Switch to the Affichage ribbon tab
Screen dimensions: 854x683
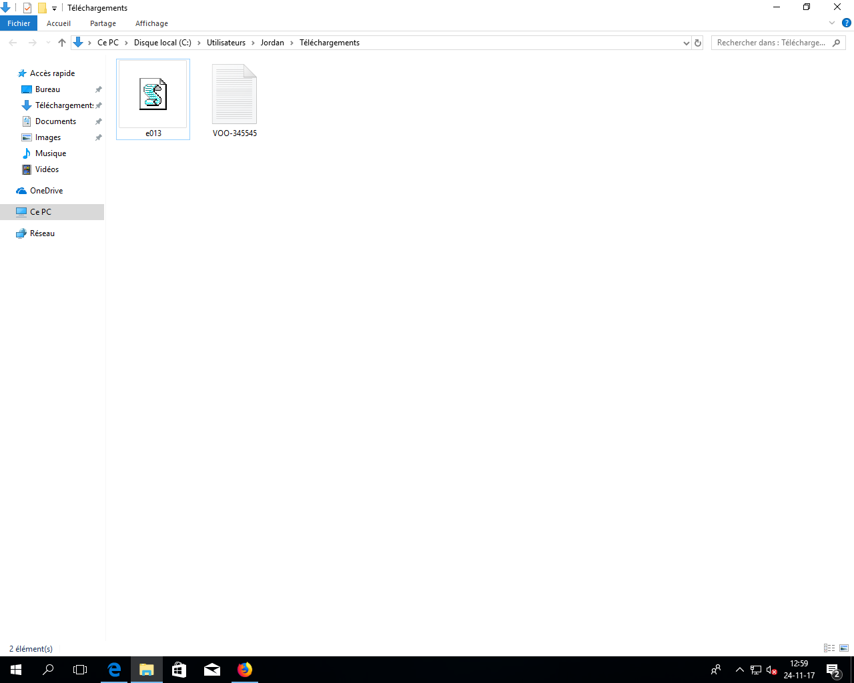(151, 23)
